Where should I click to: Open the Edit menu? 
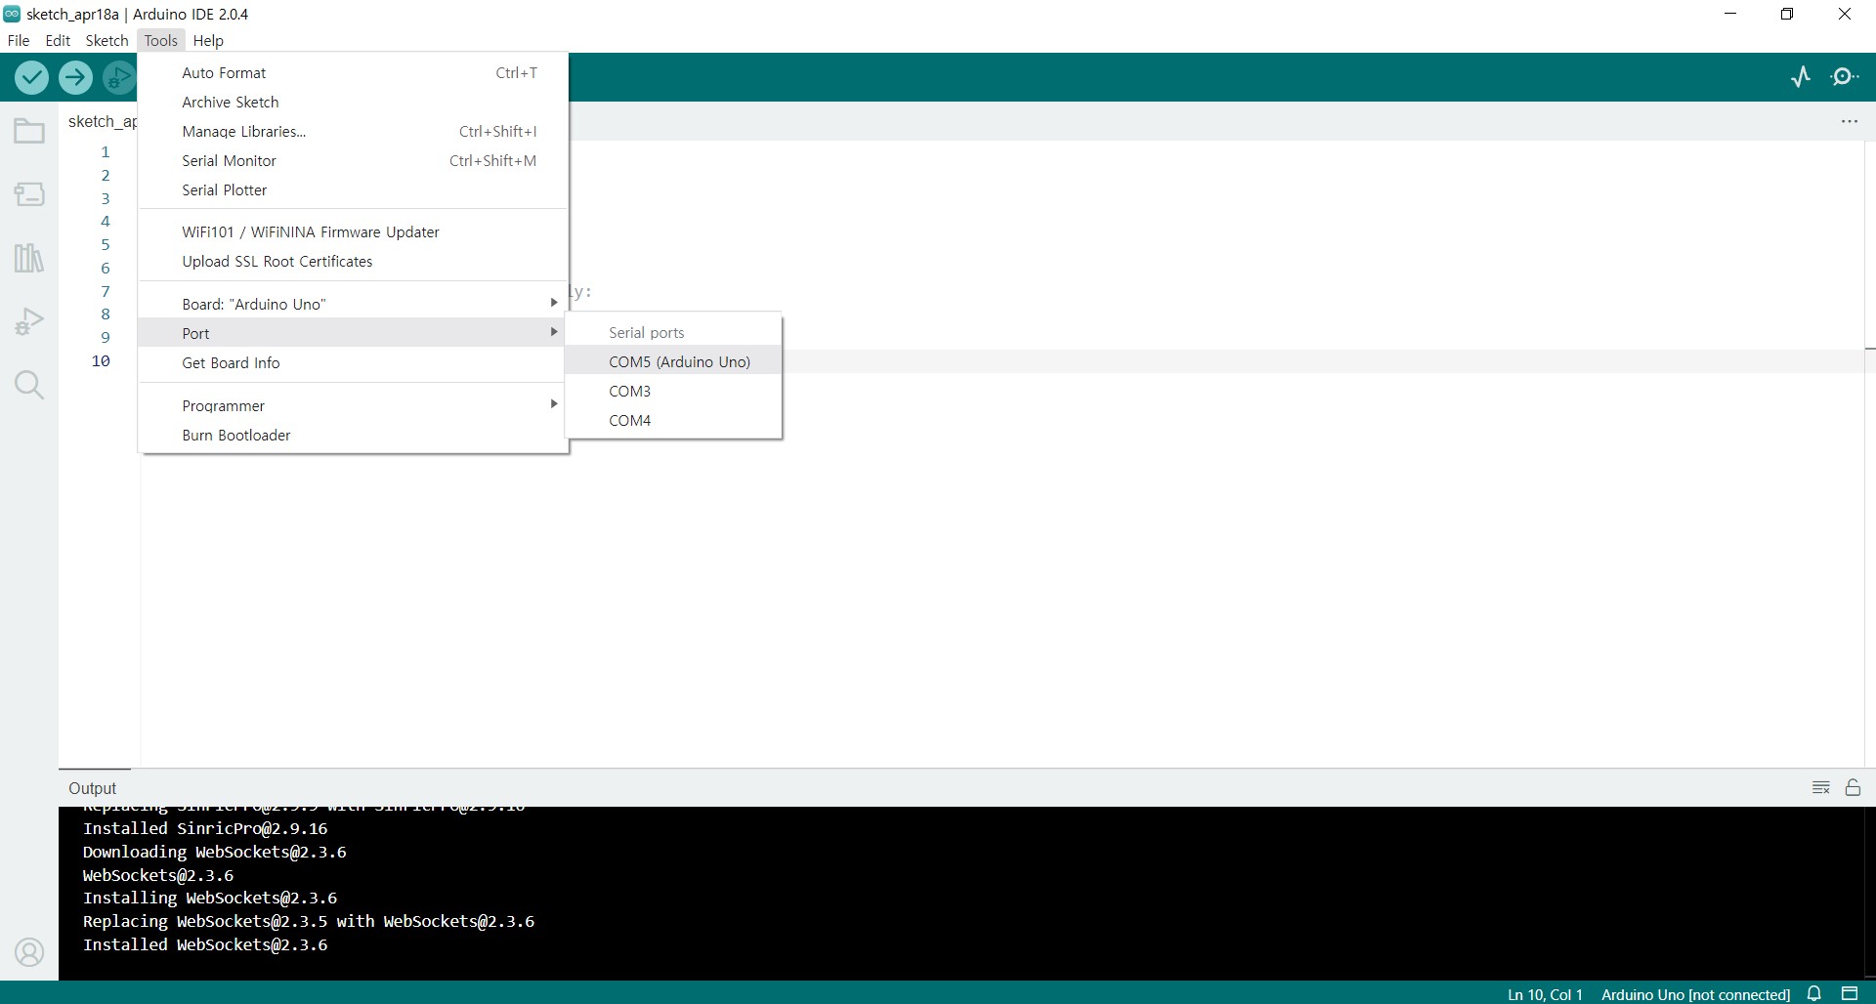click(58, 40)
